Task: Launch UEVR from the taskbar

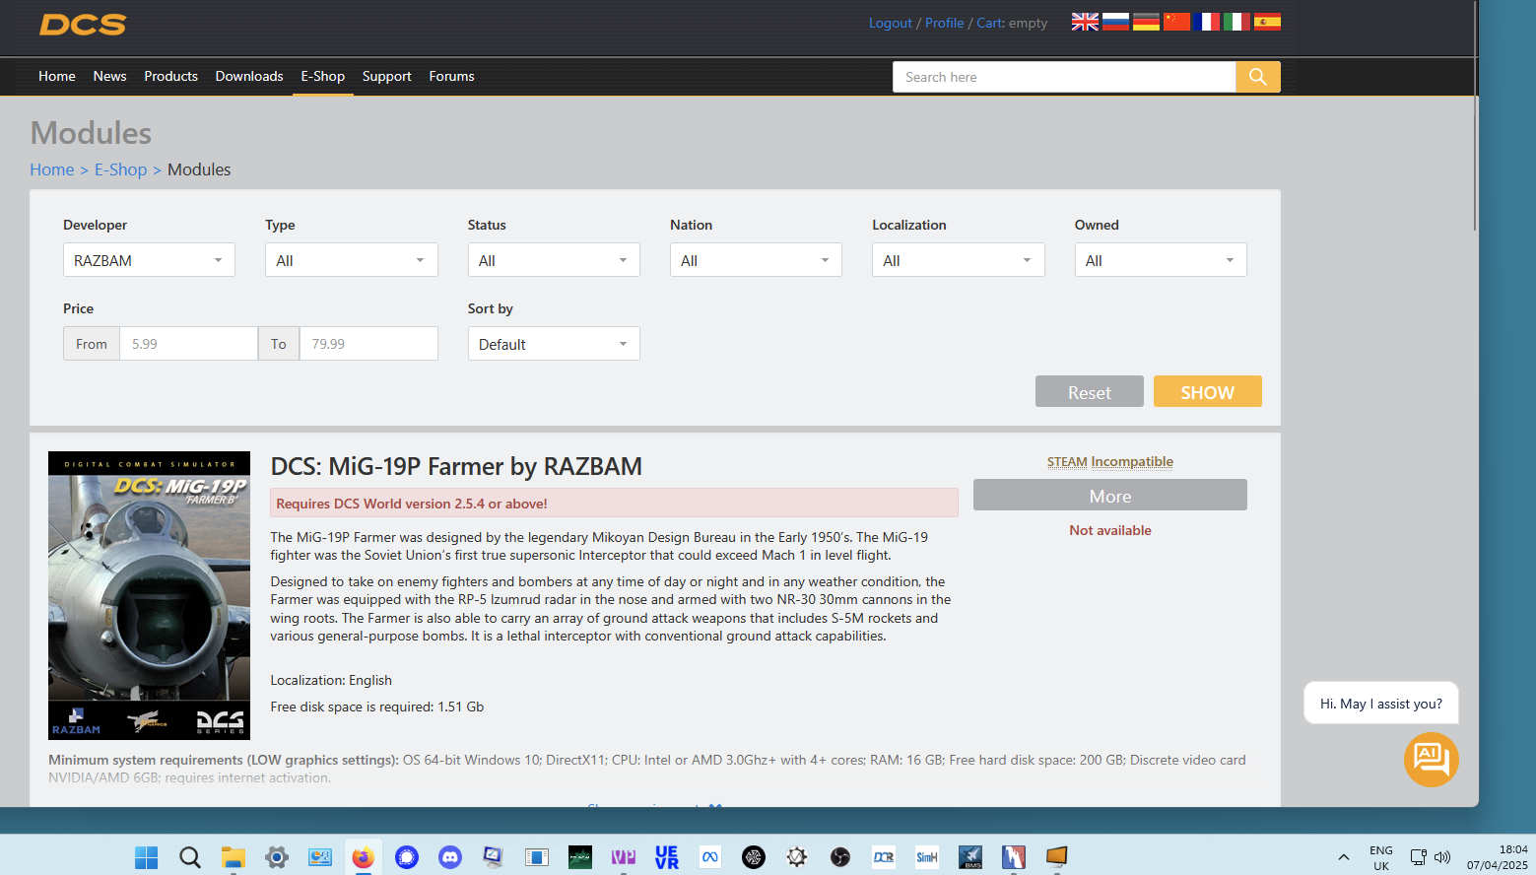Action: point(667,857)
